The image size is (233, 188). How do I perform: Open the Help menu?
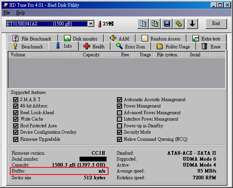coord(20,13)
